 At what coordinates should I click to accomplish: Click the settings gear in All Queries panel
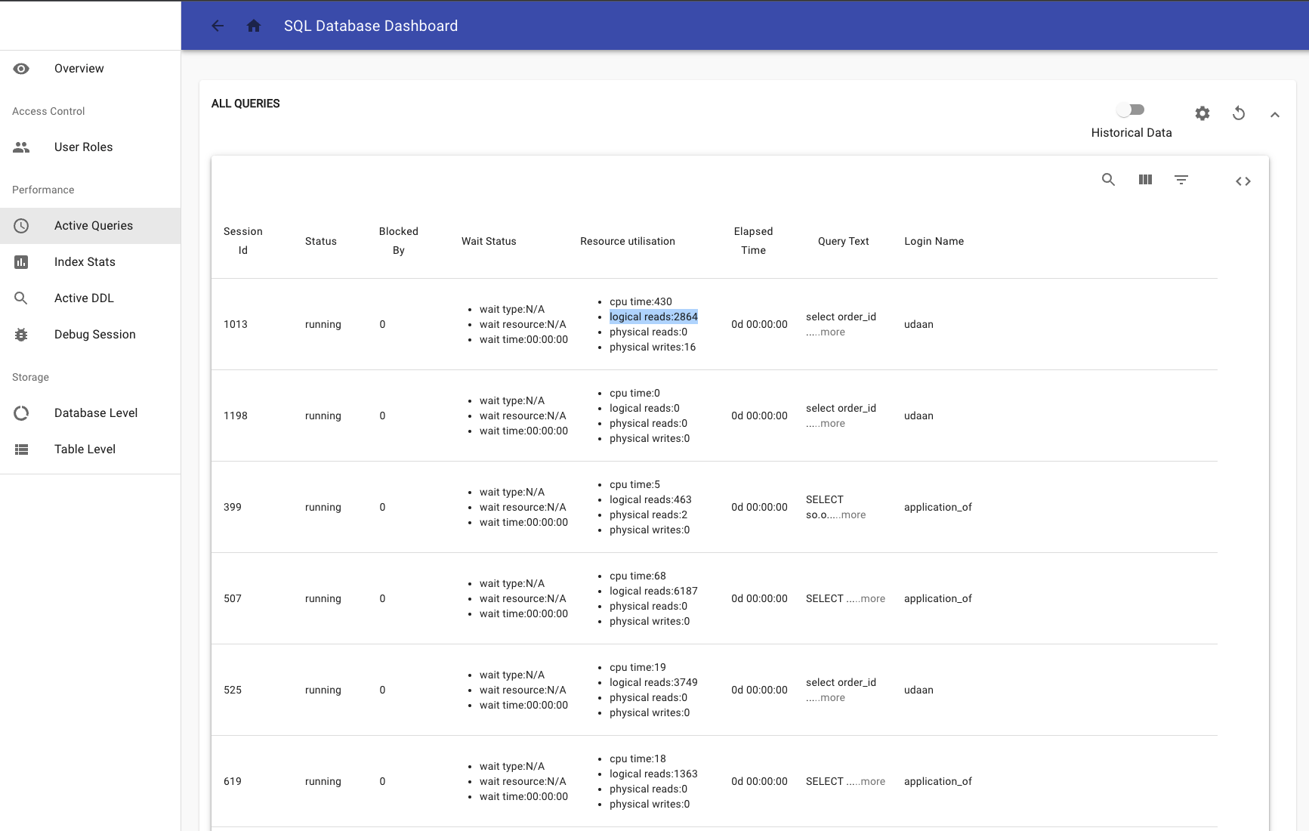coord(1202,113)
